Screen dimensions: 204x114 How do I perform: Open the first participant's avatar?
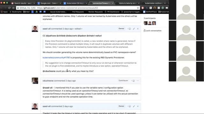[x=146, y=23]
